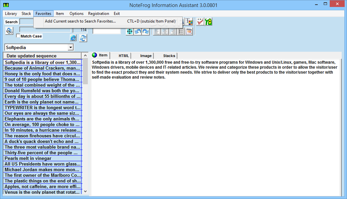347x199 pixels.
Task: Enable the Match Case checkbox
Action: point(18,36)
